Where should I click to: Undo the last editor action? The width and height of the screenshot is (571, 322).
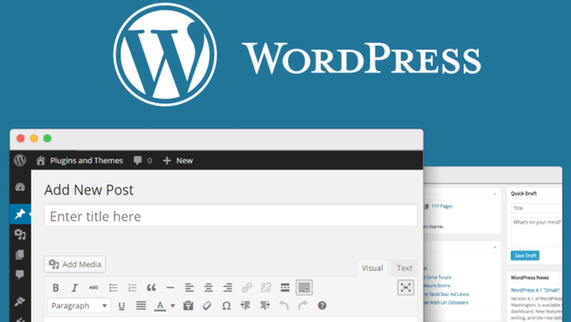click(284, 306)
